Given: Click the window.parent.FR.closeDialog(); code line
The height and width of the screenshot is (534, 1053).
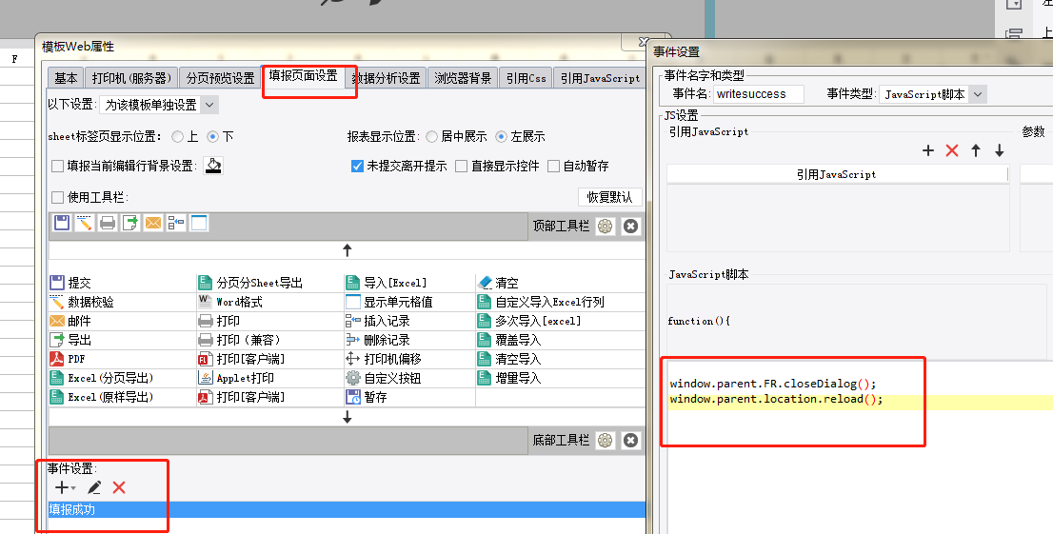Looking at the screenshot, I should [x=773, y=385].
